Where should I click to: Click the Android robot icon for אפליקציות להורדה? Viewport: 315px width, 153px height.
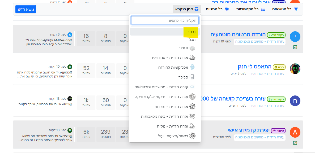pos(192,67)
